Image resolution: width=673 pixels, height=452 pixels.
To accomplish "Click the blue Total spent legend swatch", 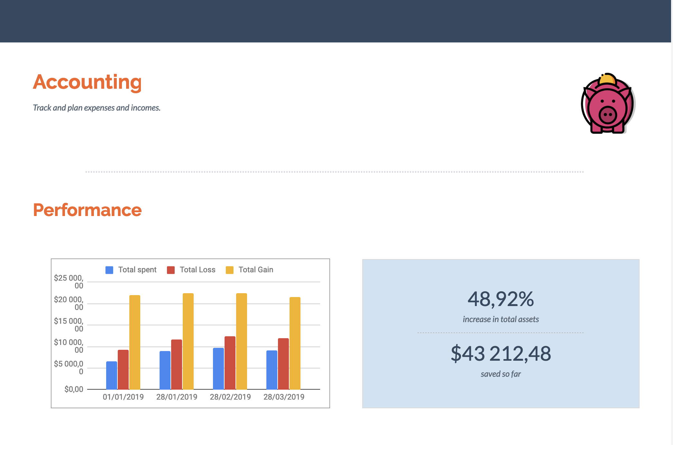I will pos(109,270).
